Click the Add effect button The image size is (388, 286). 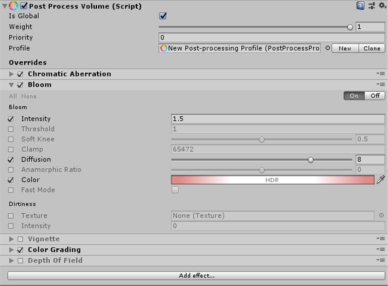[196, 276]
